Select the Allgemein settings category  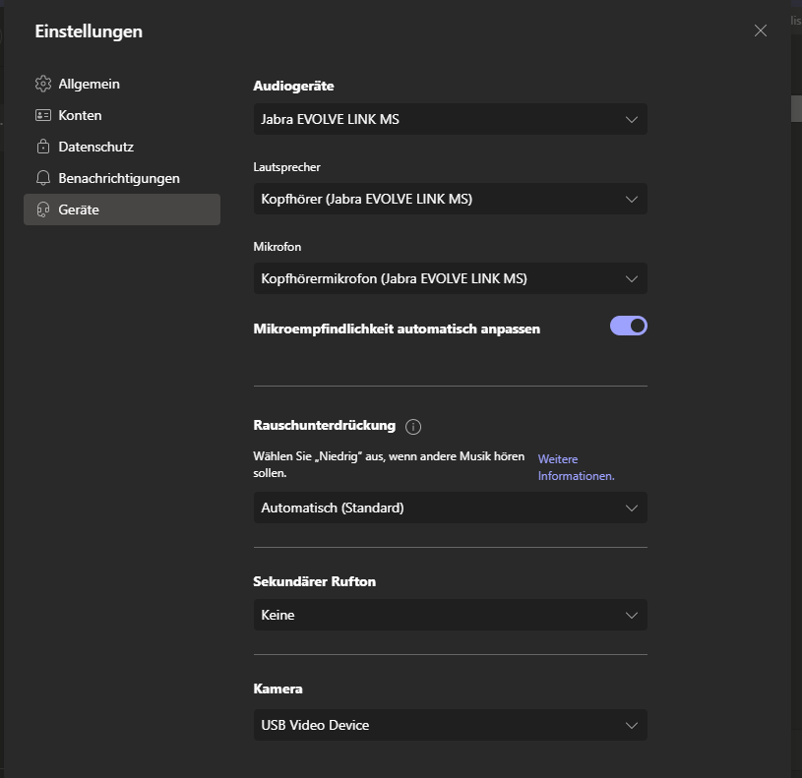pyautogui.click(x=122, y=84)
